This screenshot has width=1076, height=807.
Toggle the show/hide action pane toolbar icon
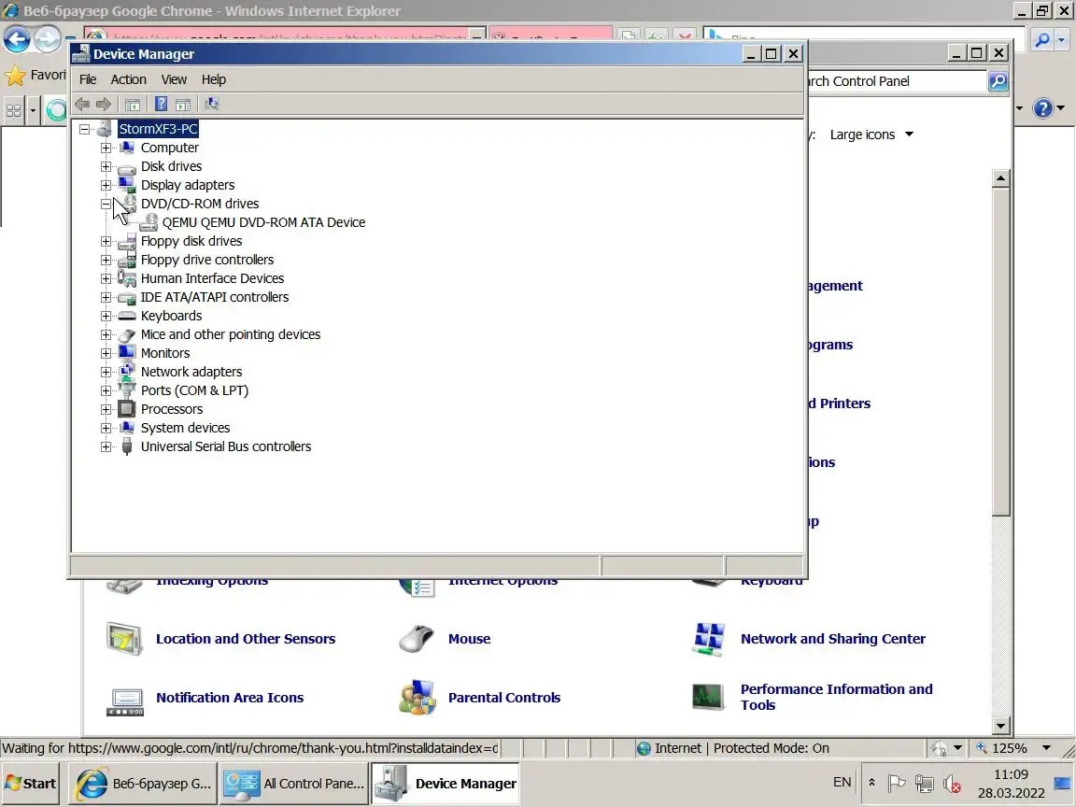pos(183,104)
